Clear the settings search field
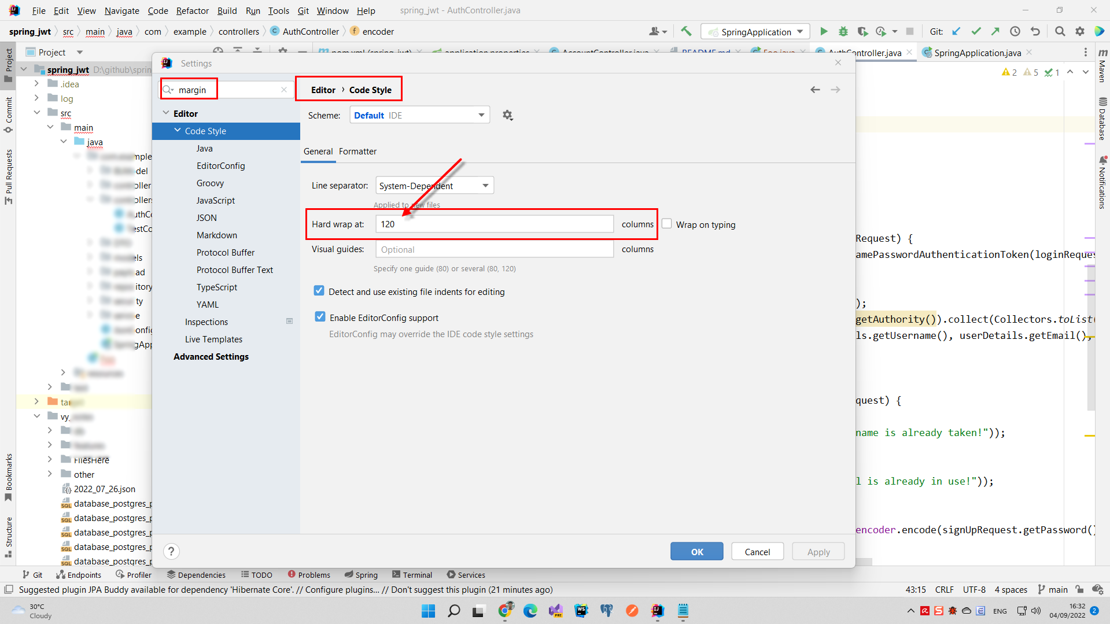 tap(284, 90)
